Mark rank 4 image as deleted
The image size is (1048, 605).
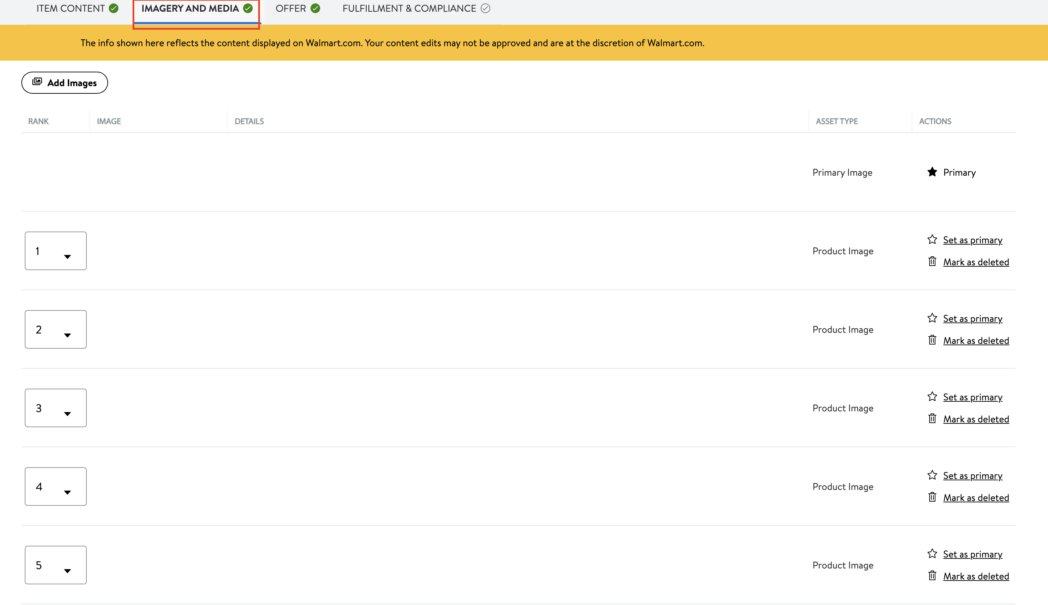coord(976,498)
